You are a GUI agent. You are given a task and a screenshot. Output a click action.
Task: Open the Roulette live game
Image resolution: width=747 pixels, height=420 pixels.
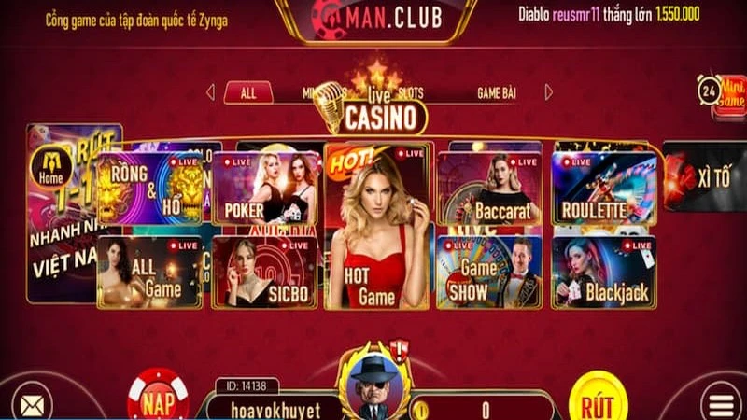(604, 189)
